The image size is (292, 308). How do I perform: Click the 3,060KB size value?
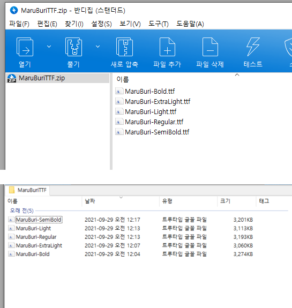click(x=243, y=245)
